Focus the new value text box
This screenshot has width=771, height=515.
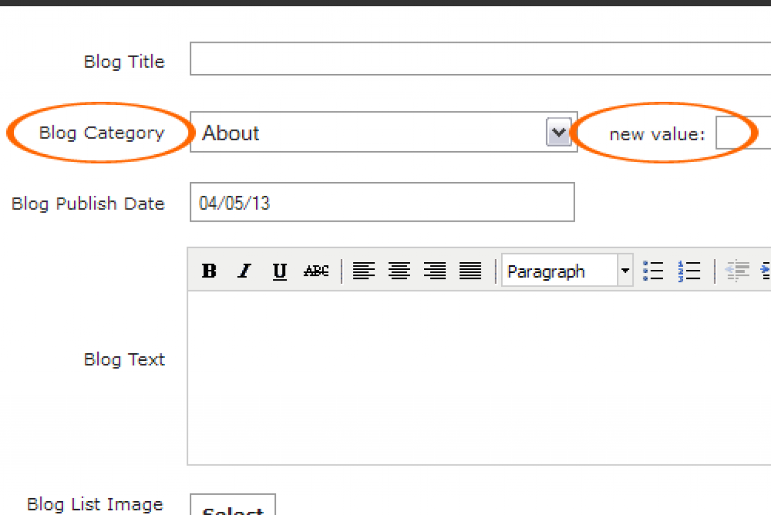click(743, 133)
